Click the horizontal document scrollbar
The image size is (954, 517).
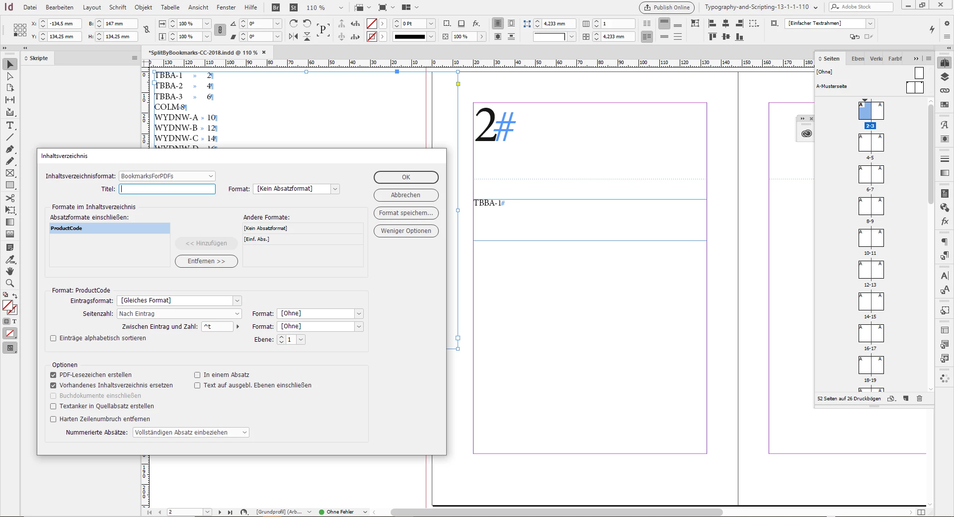point(556,512)
